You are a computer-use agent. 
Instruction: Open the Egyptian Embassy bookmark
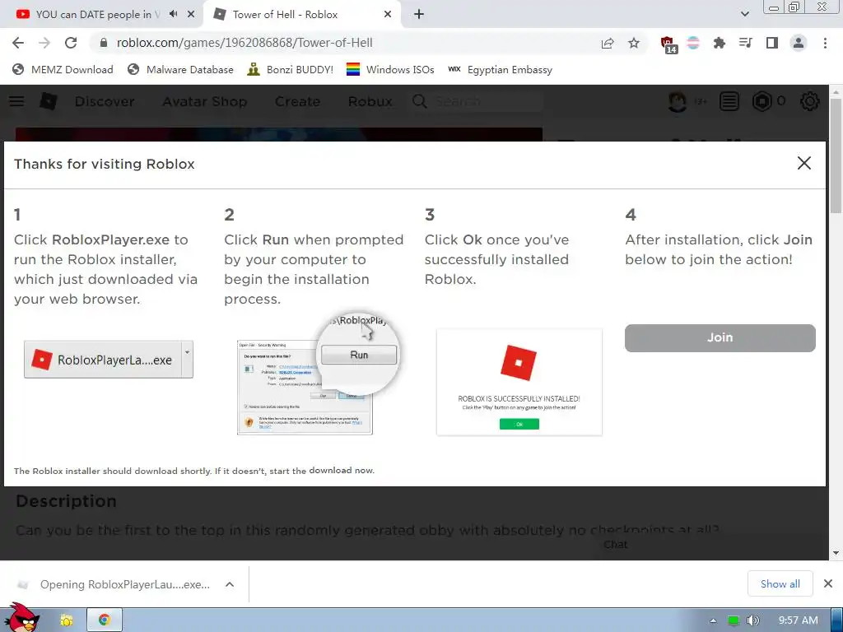point(500,69)
